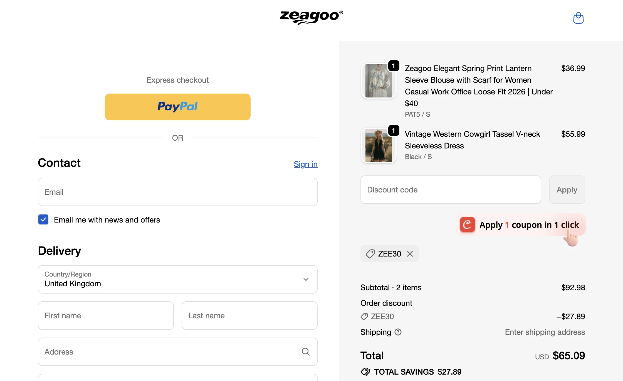Click the Subtotal · 2 items label
623x381 pixels.
coord(391,287)
